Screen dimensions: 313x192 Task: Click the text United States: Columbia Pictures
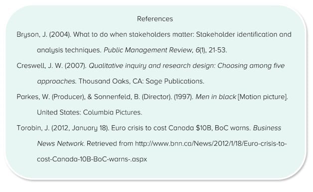[89, 112]
